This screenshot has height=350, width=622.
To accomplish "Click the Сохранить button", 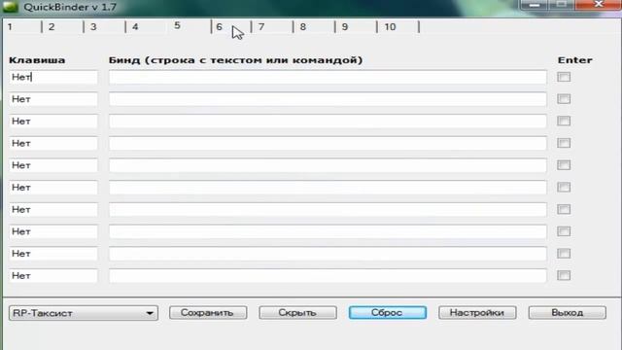I will tap(208, 313).
